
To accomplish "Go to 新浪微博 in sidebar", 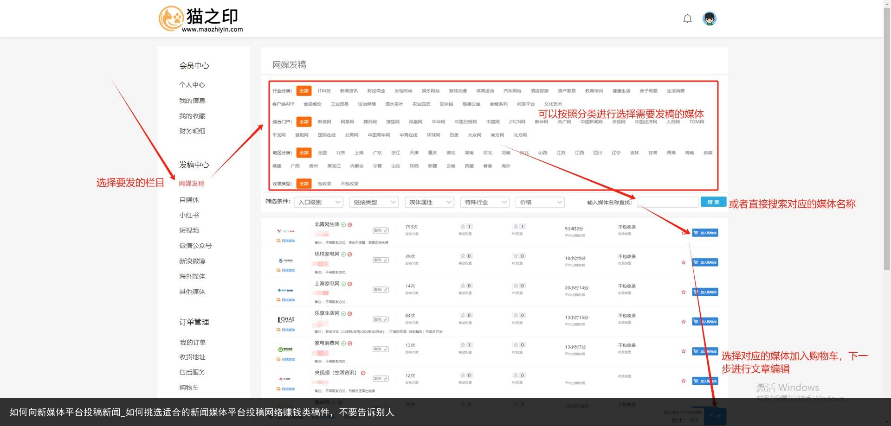I will (192, 261).
